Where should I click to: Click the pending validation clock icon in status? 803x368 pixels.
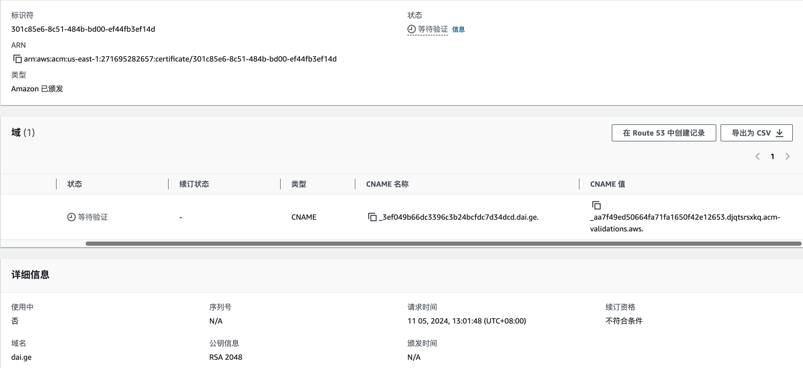coord(411,29)
